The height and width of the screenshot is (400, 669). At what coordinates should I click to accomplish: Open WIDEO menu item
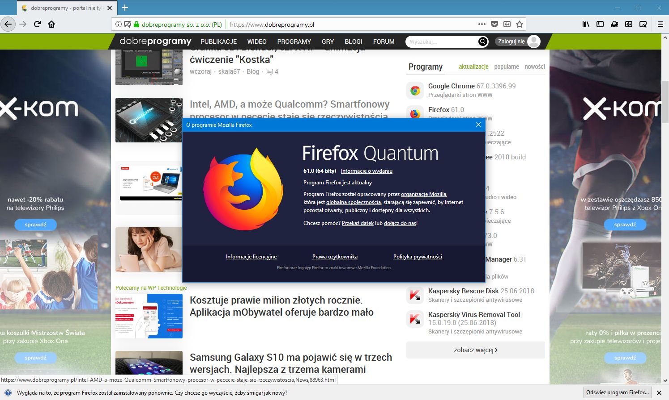(x=257, y=42)
